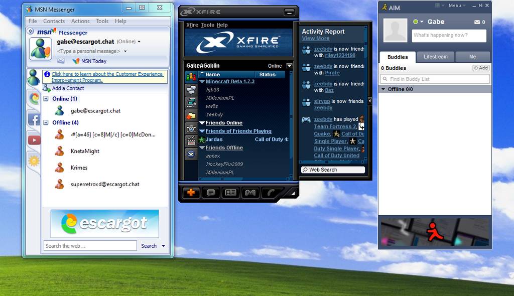Open Xfire Tools menu
Viewport: 514px width, 296px height.
click(x=207, y=25)
